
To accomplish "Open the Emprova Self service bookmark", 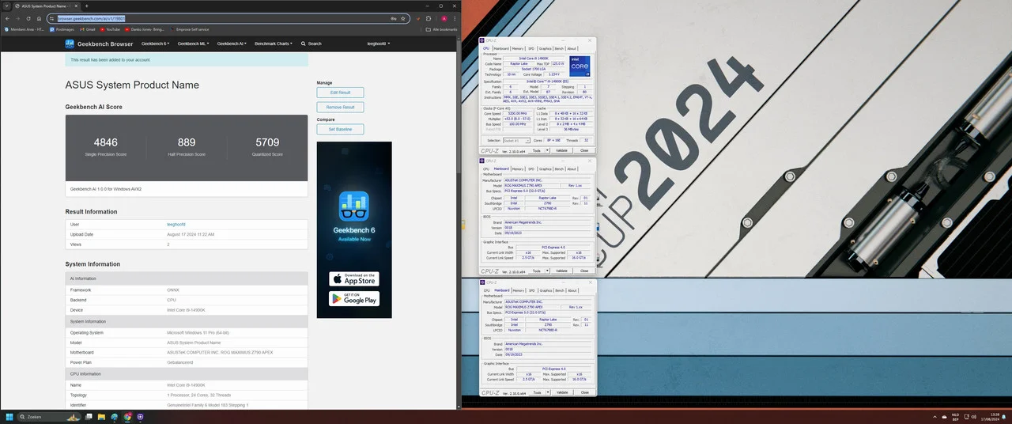I will (x=190, y=29).
